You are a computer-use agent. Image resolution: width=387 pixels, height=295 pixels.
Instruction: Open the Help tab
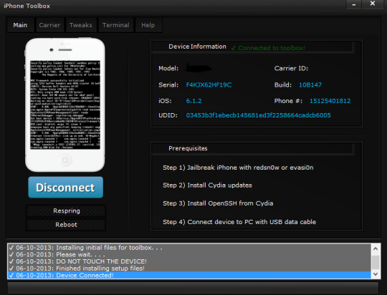coord(148,25)
